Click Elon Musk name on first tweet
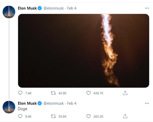Screen dimensions: 153x122 pos(27,8)
